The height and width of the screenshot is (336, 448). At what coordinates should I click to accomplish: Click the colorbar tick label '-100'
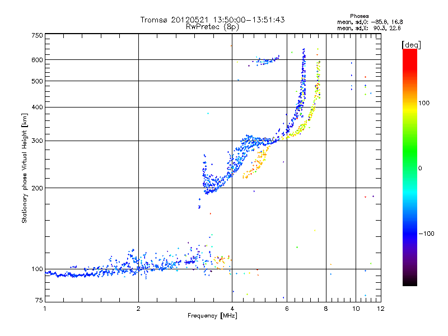click(427, 234)
